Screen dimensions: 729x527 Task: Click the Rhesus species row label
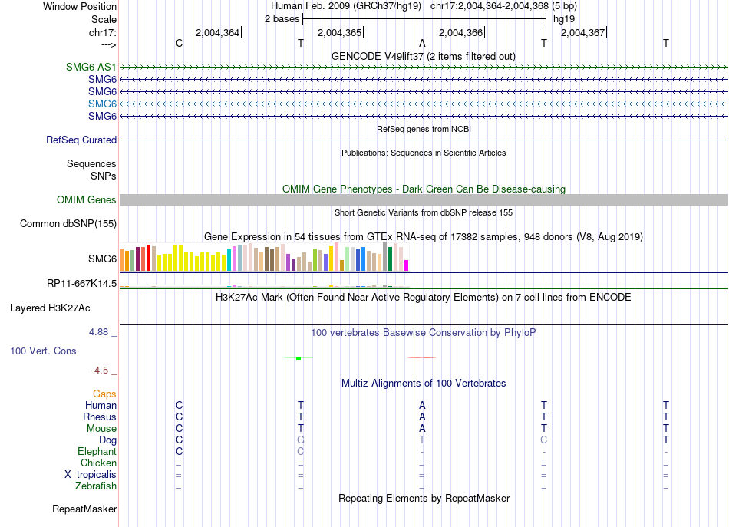100,417
